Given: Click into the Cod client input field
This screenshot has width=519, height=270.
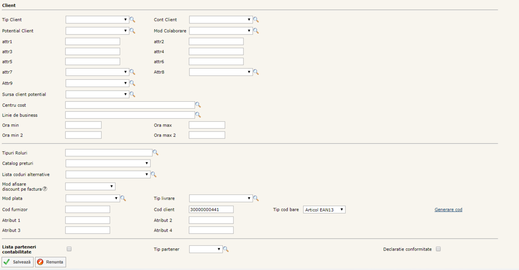Looking at the screenshot, I should (211, 210).
